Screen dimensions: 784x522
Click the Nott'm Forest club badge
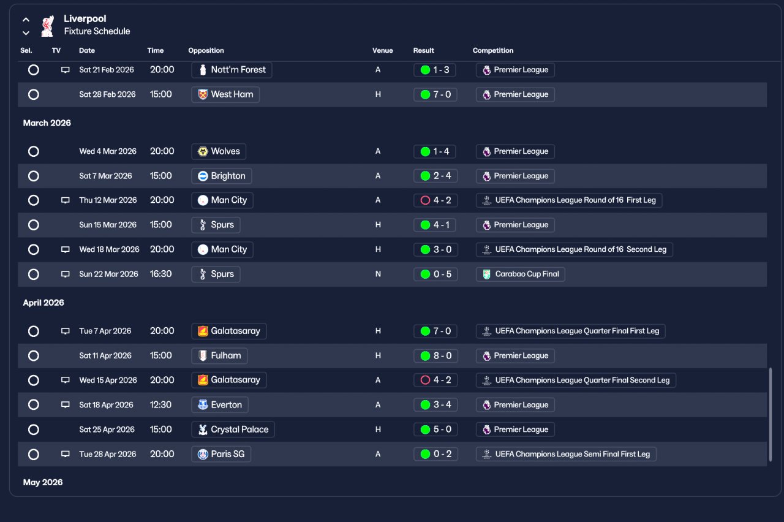point(203,70)
